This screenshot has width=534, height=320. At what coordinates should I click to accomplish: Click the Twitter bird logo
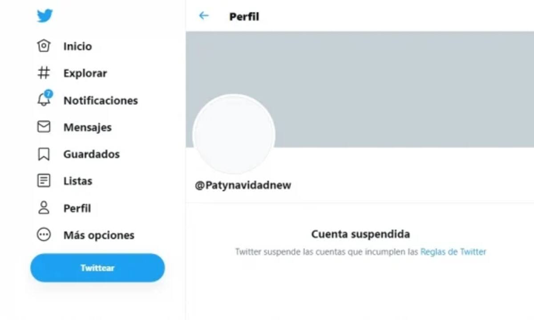coord(44,16)
